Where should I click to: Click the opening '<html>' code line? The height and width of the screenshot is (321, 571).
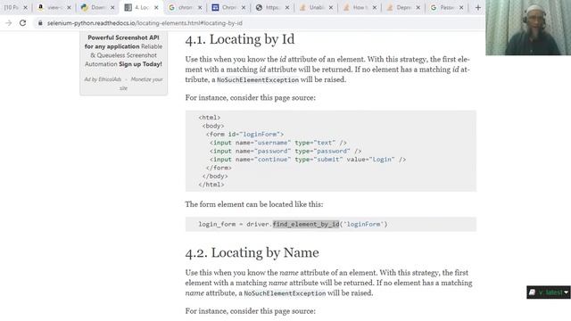tap(210, 118)
